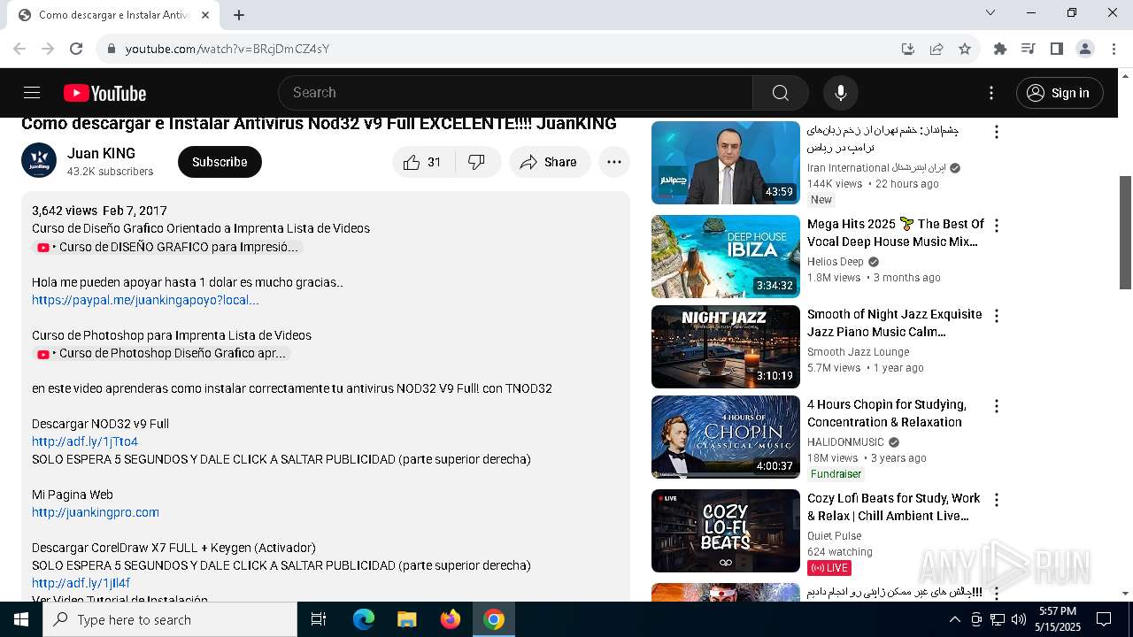Visit juankingpro.com link

96,512
